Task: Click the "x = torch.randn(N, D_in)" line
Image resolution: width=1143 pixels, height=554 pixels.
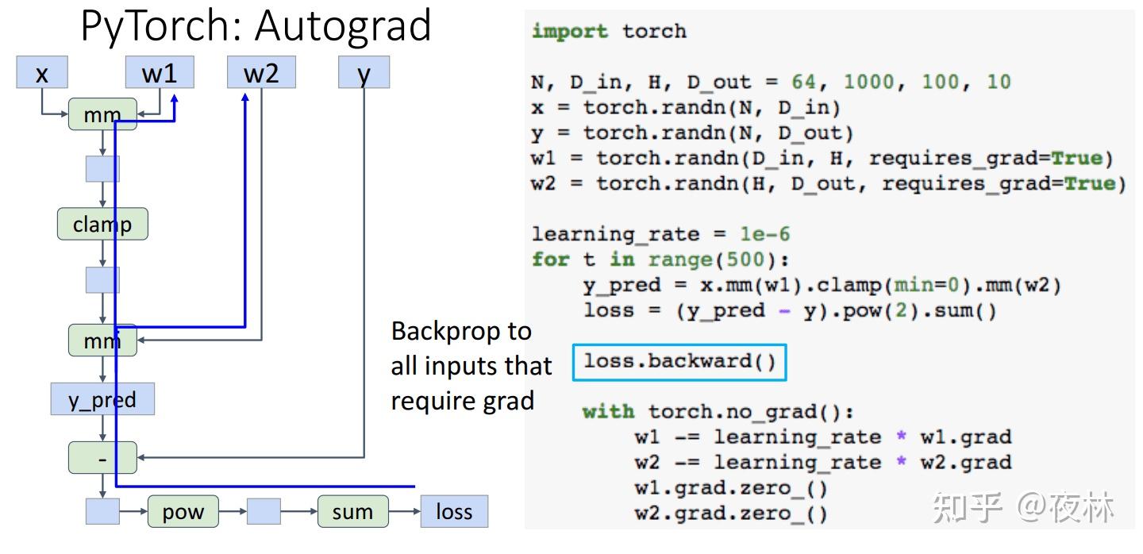Action: (686, 107)
